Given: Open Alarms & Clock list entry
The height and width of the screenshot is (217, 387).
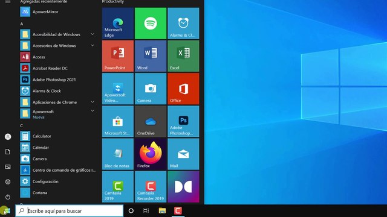Looking at the screenshot, I should coord(58,91).
